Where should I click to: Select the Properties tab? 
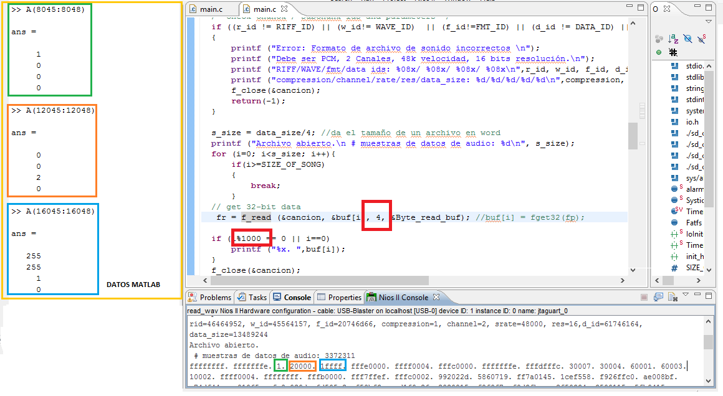coord(340,298)
